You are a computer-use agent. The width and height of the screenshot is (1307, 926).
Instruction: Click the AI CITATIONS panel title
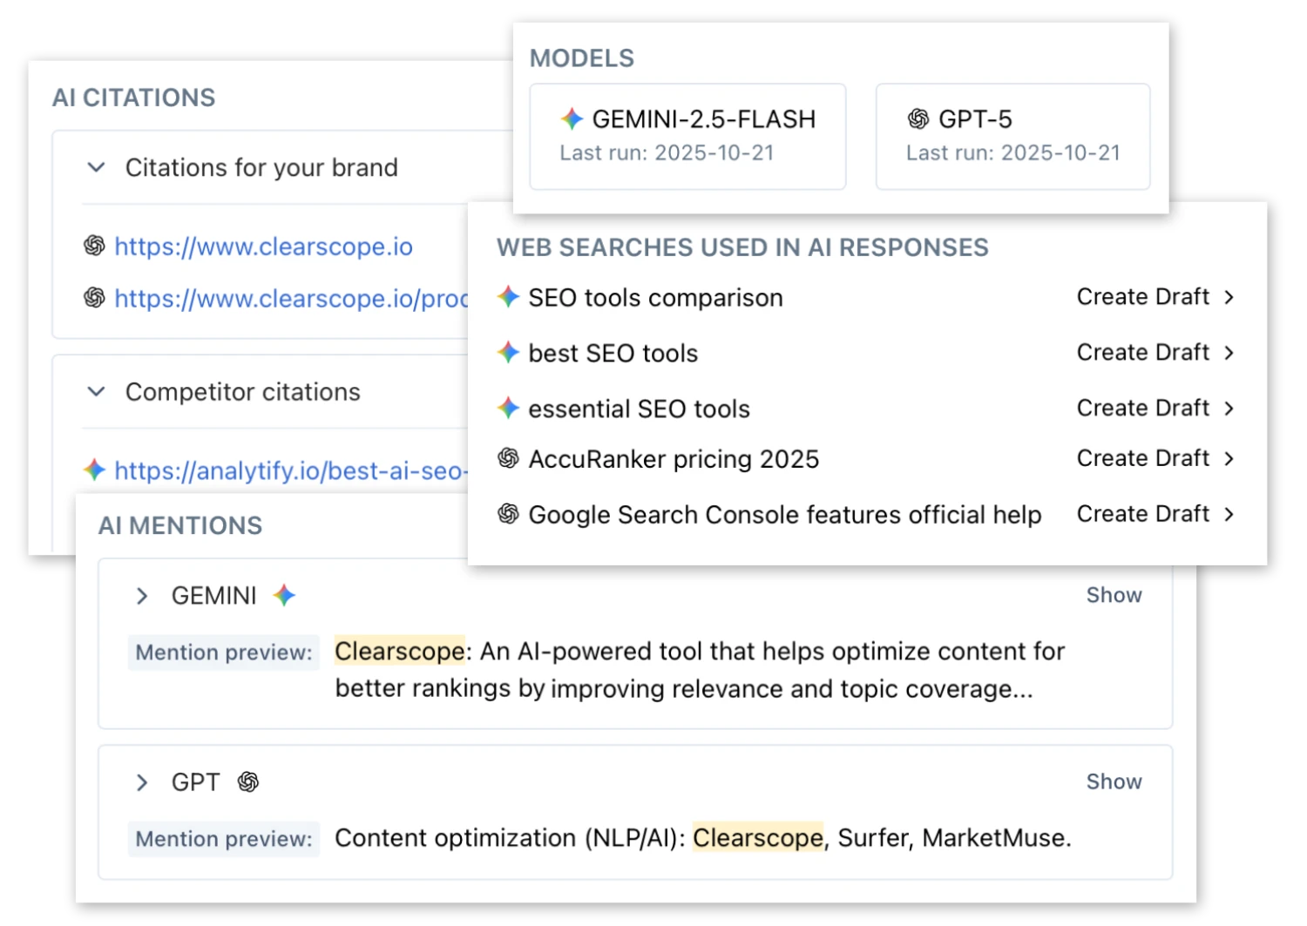[x=133, y=98]
